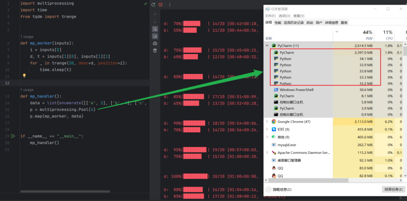Click the Windows PowerShell icon in process list
407x201 pixels.
click(x=276, y=90)
